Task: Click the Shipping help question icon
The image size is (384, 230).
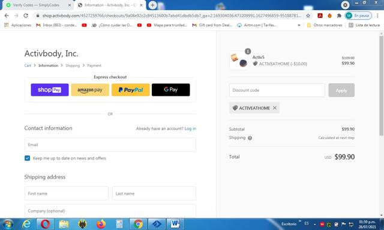Action: tap(250, 138)
